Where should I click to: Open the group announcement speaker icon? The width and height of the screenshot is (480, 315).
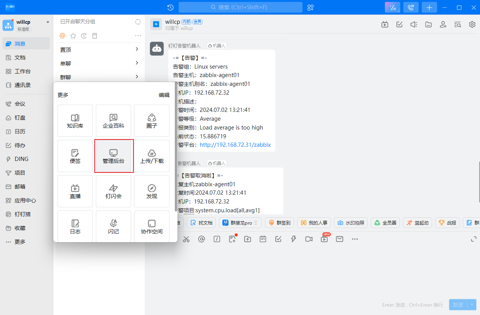point(414,25)
